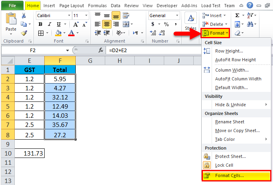Open the Name Box F2 dropdown arrow
Viewport: 273px width, 185px height.
(67, 51)
